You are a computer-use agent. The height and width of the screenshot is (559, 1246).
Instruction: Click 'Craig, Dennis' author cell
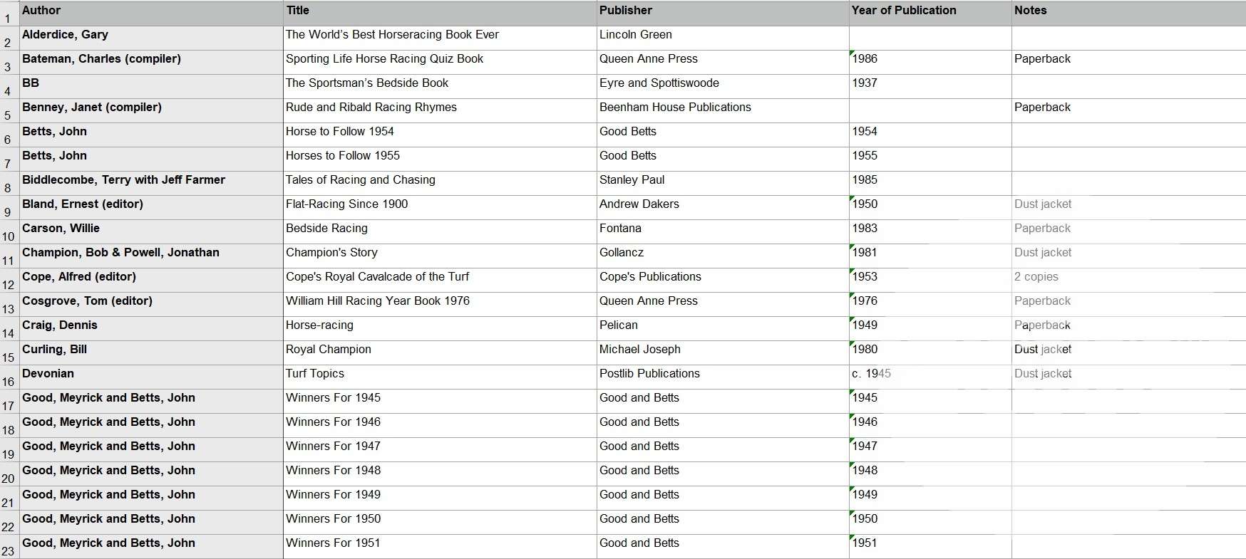pyautogui.click(x=151, y=329)
